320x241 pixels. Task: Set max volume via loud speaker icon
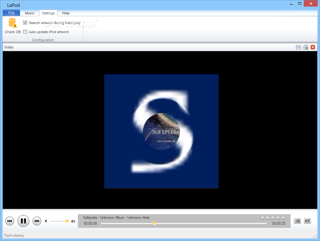tap(73, 221)
